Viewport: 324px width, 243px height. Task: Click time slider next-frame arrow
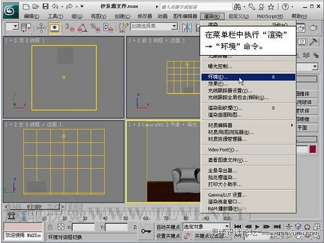tap(62, 207)
